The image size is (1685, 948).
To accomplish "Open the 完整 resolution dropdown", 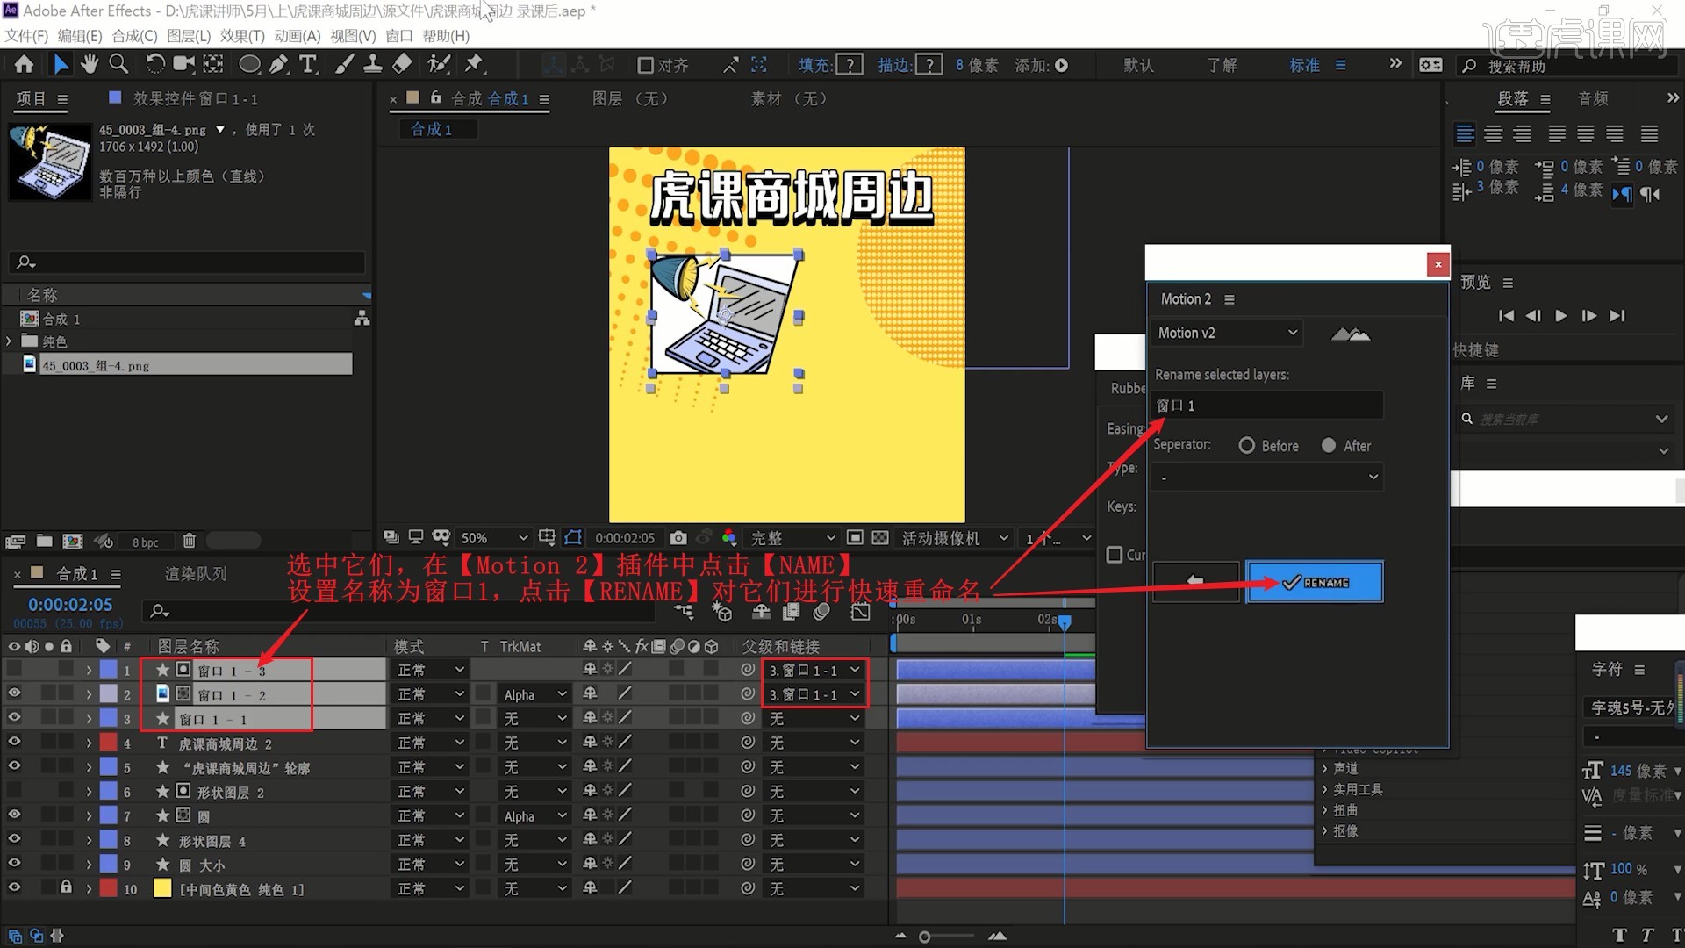I will 792,537.
